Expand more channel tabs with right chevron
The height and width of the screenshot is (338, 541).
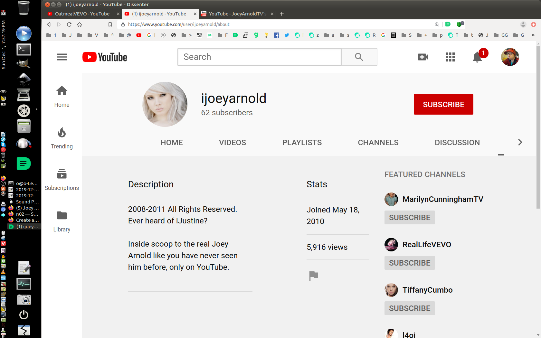point(520,142)
